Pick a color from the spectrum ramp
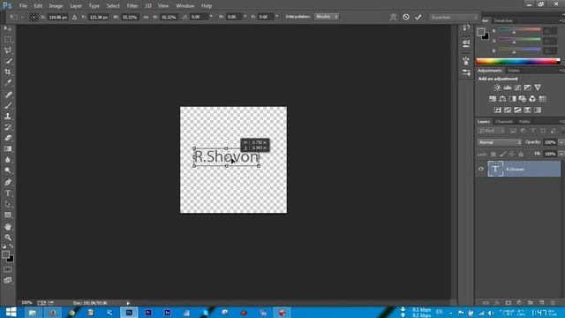The height and width of the screenshot is (318, 565). (518, 61)
